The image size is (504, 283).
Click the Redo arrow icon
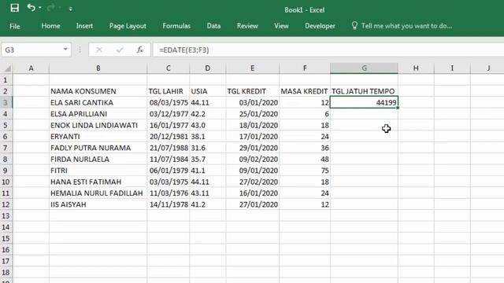[x=50, y=7]
